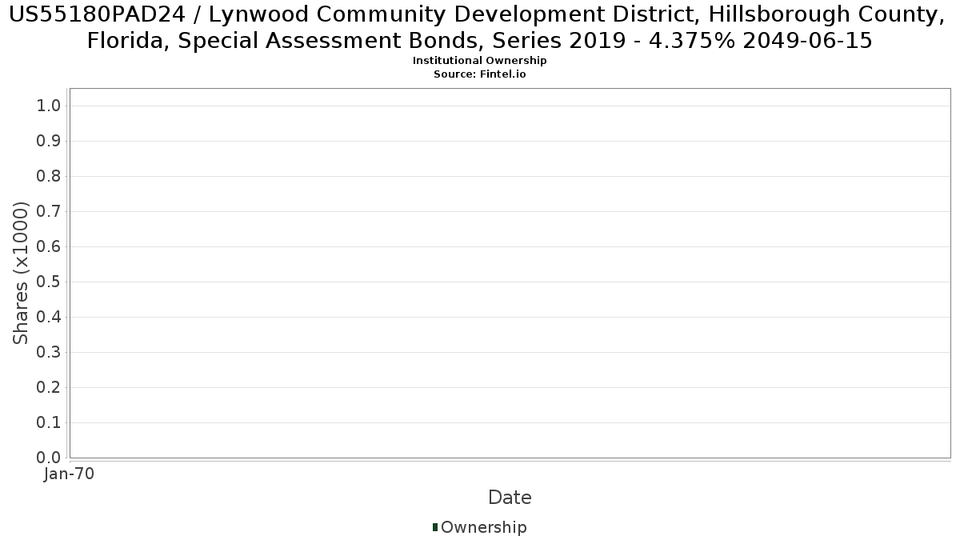Click the 1.0 y-axis tick label
Screen dimensions: 960x540
[49, 106]
